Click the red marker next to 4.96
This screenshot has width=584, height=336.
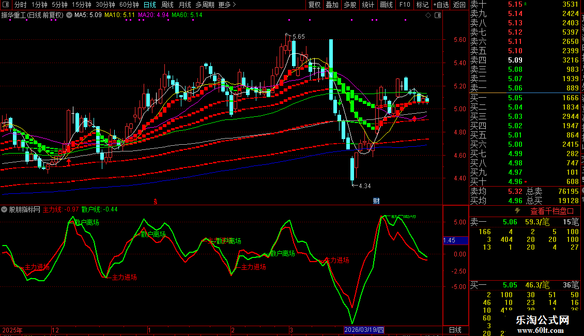tap(526, 182)
